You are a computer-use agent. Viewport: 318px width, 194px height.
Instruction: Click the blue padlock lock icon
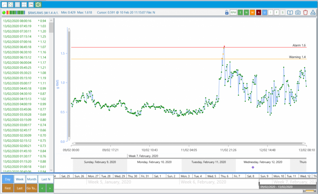click(227, 12)
